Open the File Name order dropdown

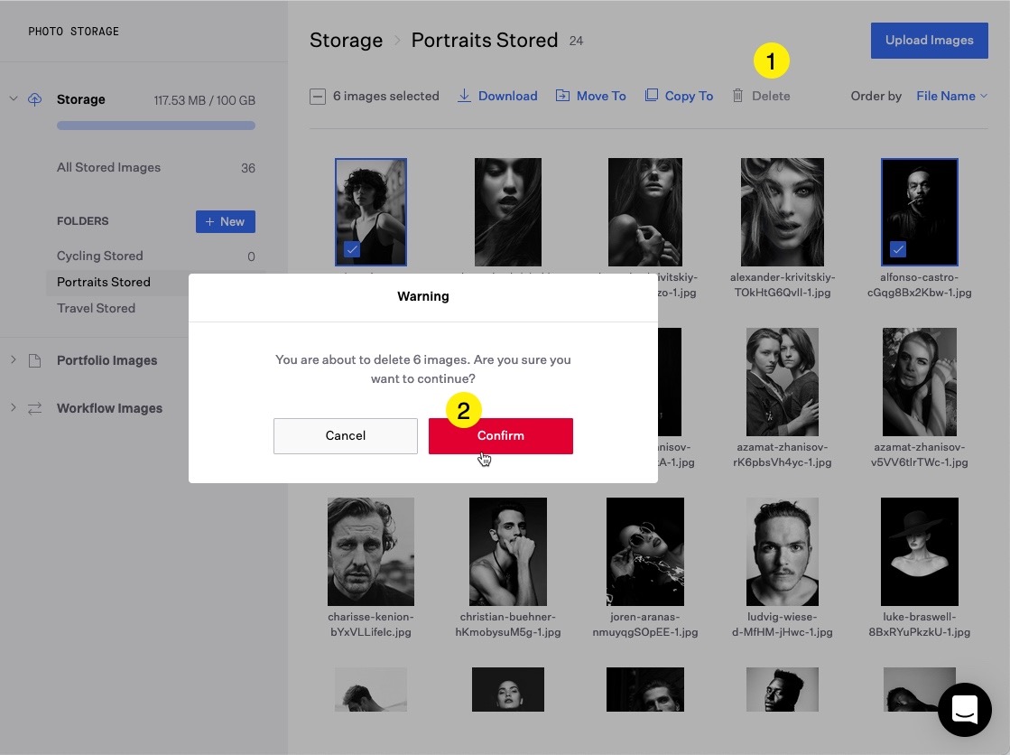click(951, 96)
